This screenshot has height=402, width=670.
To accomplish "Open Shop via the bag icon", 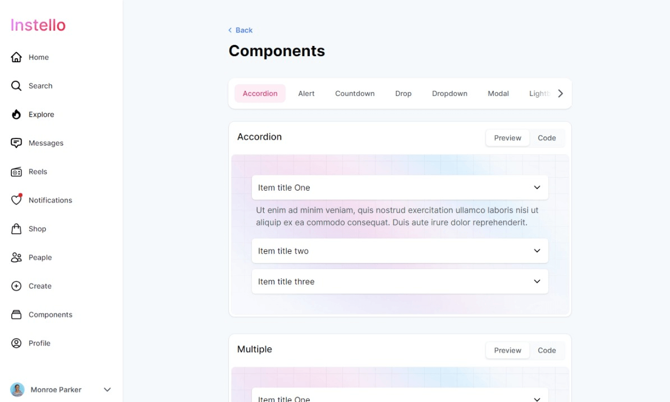I will [x=16, y=229].
